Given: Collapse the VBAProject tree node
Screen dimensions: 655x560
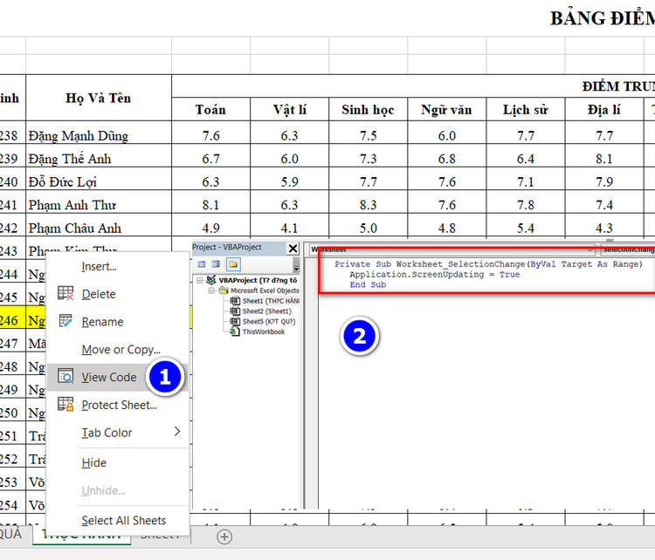Looking at the screenshot, I should 200,280.
